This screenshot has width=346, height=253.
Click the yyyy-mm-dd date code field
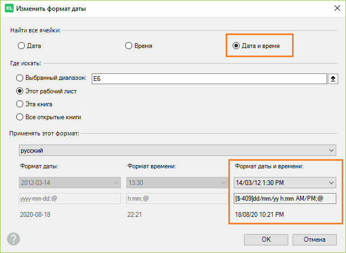coord(70,199)
